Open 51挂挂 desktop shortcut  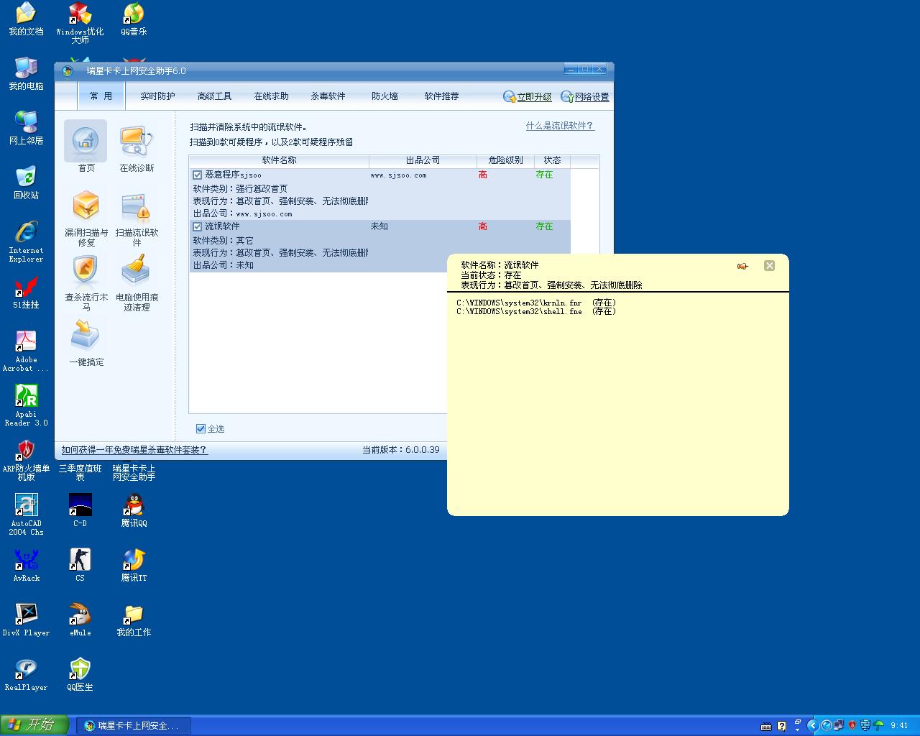coord(26,293)
